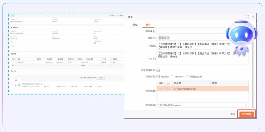Image resolution: width=265 pixels, height=132 pixels.
Task: Click the 相关角色 input field
Action: (193, 31)
